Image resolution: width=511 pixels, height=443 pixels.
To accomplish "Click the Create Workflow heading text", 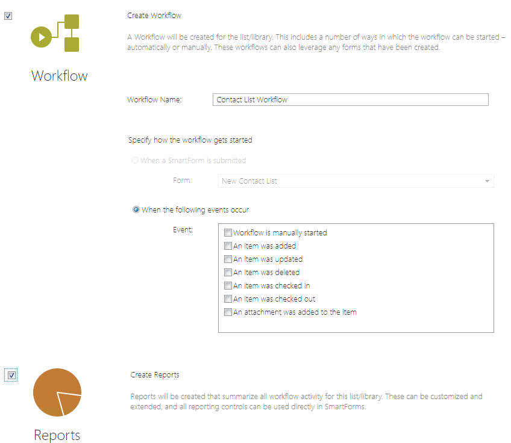I will pos(154,15).
